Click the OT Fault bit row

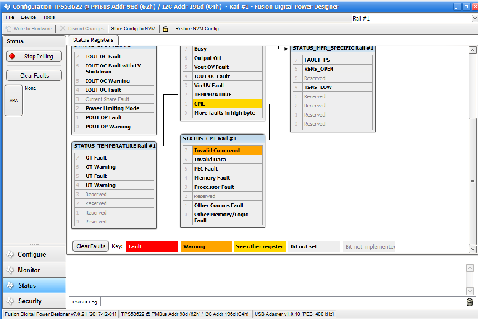point(114,158)
